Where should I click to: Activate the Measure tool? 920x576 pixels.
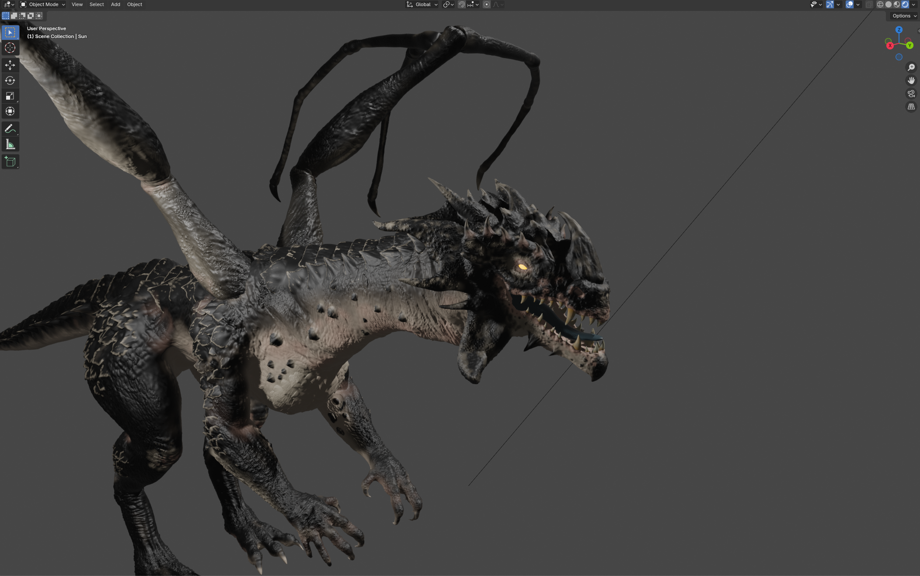[10, 143]
